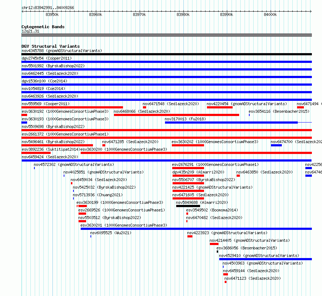The height and width of the screenshot is (296, 322).
Task: Click nsv6463926 (Sedlazeck2020) label
Action: click(50, 96)
